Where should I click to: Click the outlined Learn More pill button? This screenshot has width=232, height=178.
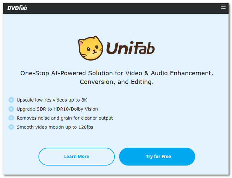pos(76,156)
